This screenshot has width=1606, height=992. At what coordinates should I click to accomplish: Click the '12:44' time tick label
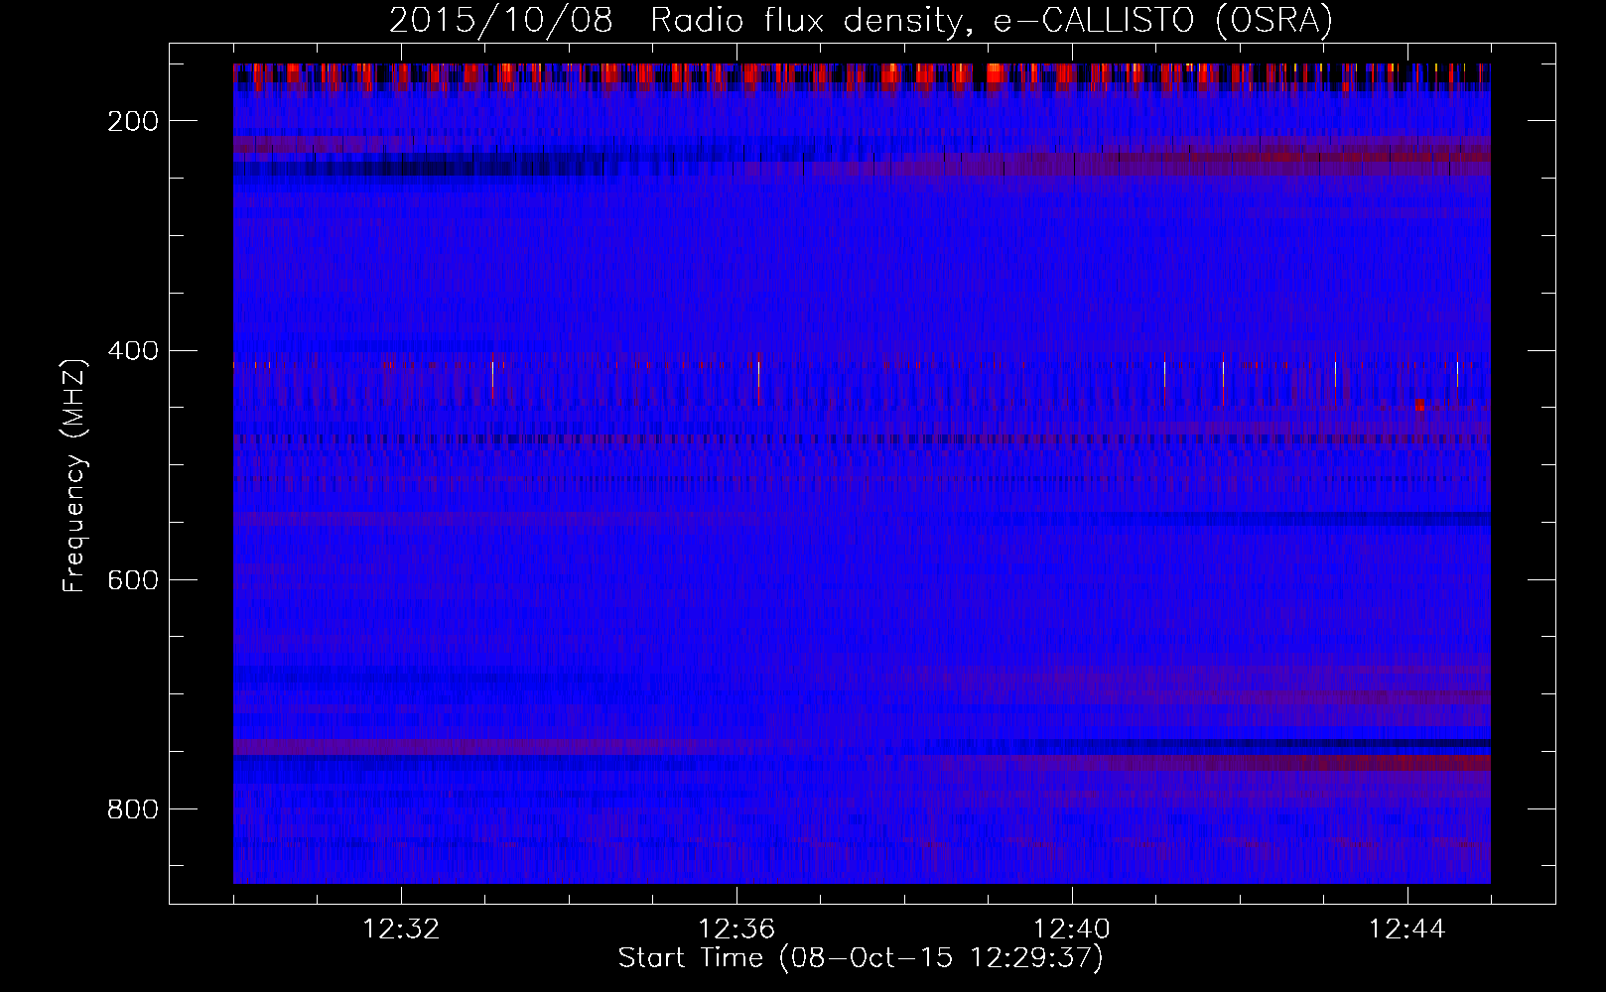[x=1407, y=930]
